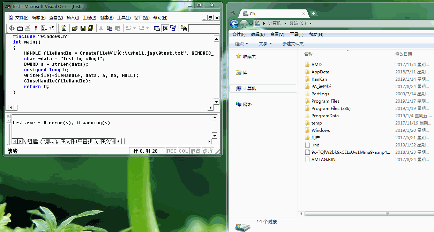Click the code editor vertical scrollbar down arrow
The width and height of the screenshot is (434, 232).
(x=216, y=102)
